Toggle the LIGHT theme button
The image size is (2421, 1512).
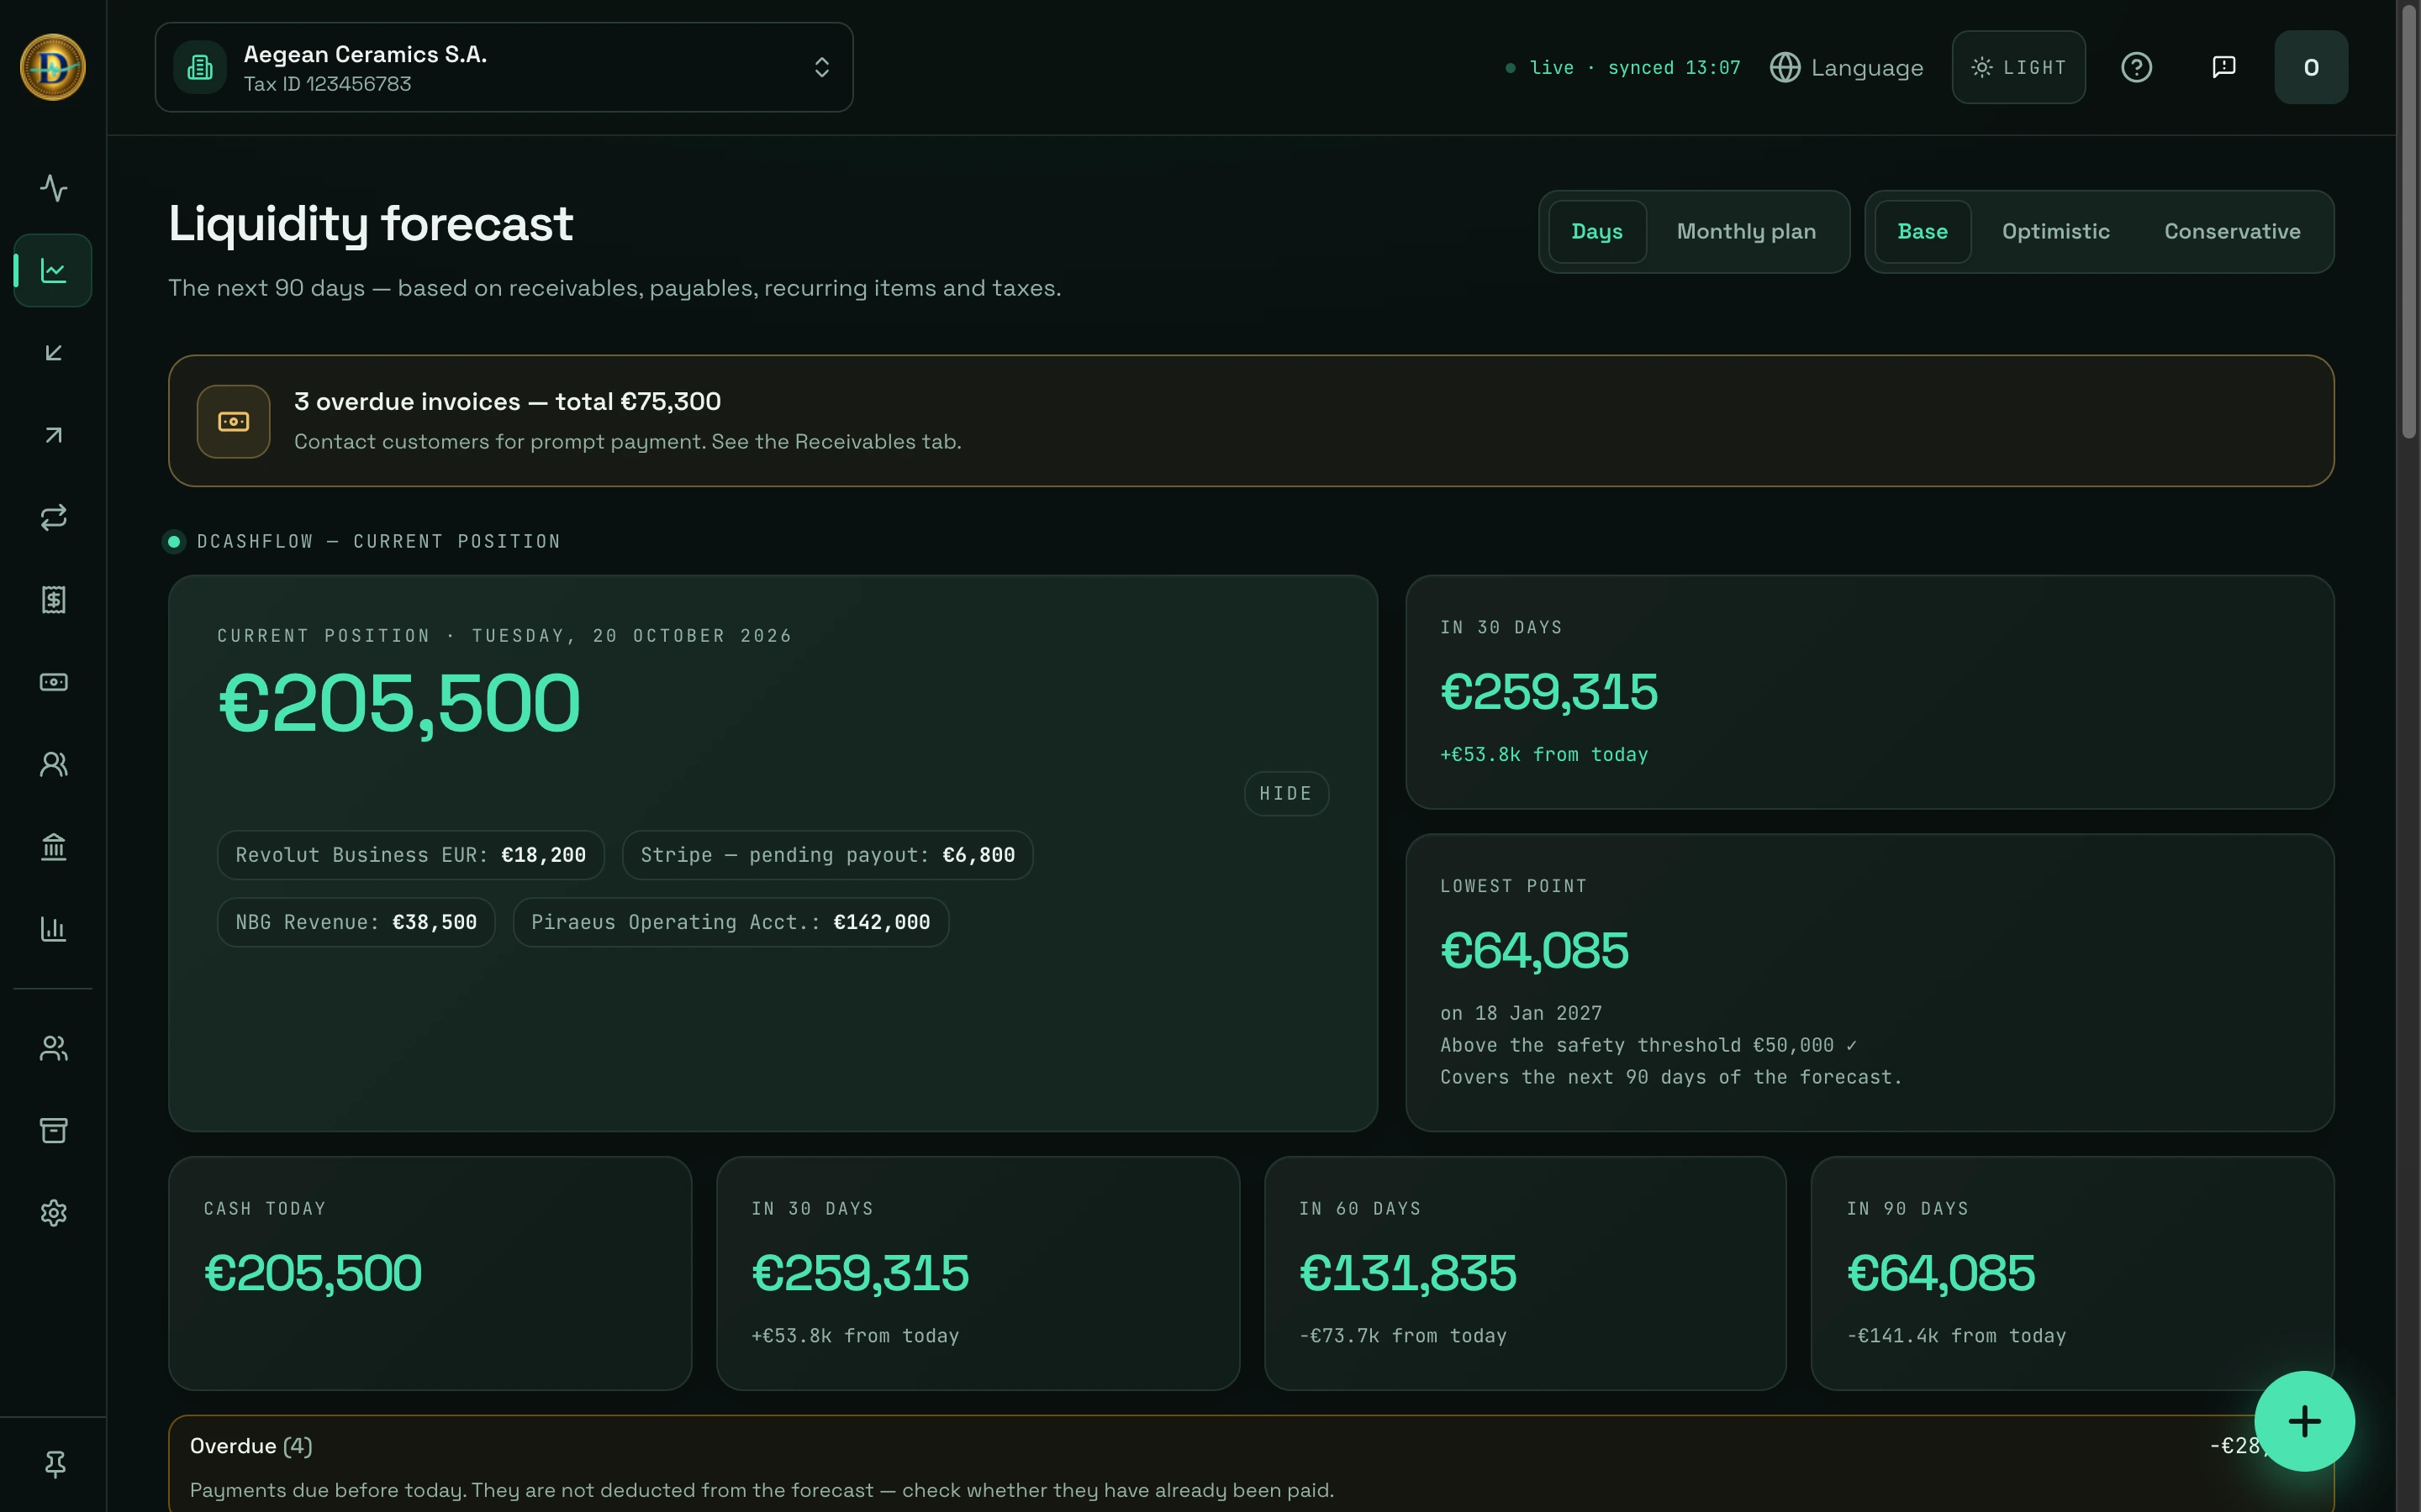pyautogui.click(x=2019, y=67)
